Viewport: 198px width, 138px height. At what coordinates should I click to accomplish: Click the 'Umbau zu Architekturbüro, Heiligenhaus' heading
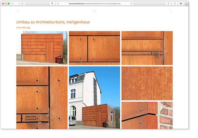[x=53, y=22]
